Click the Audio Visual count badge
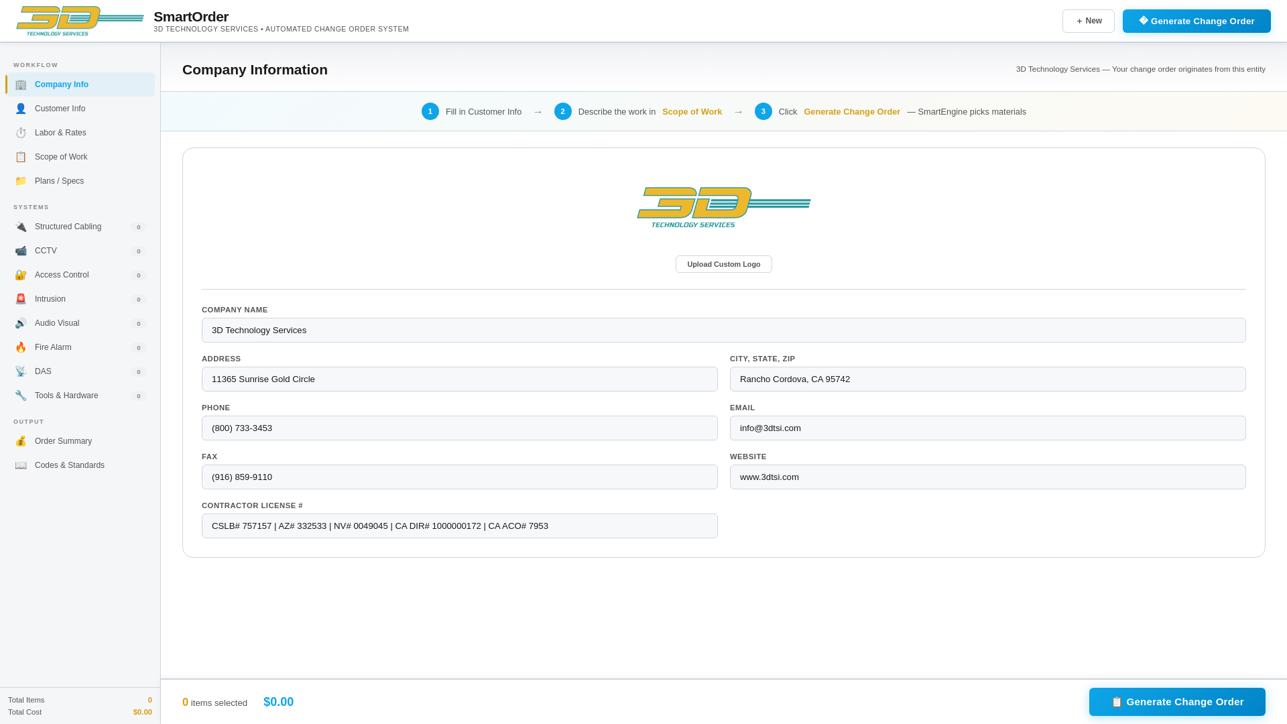Screen dimensions: 1287x724 pyautogui.click(x=139, y=324)
